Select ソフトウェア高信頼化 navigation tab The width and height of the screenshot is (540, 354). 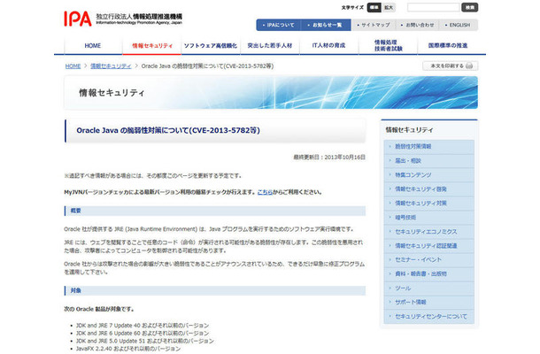click(x=211, y=45)
